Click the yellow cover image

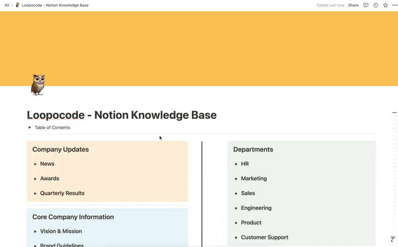[199, 48]
